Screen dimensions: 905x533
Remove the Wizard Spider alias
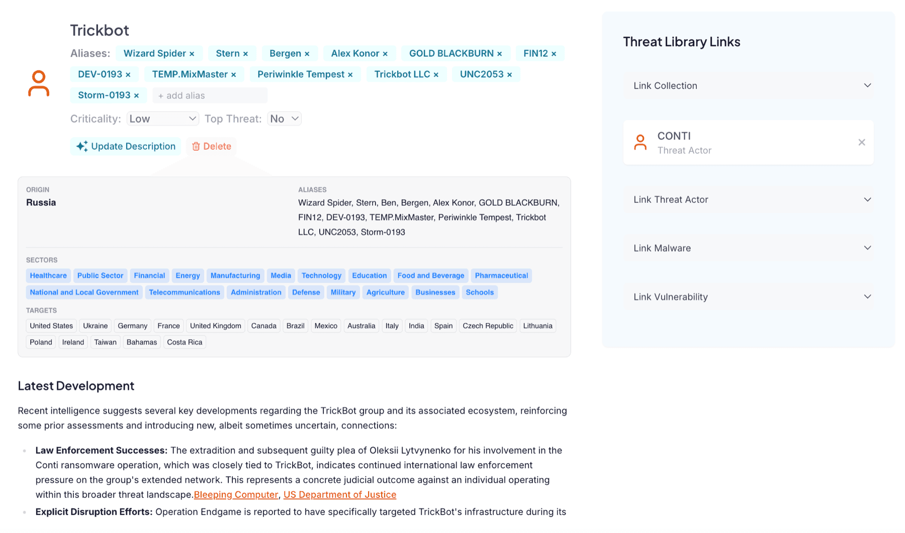pos(192,54)
